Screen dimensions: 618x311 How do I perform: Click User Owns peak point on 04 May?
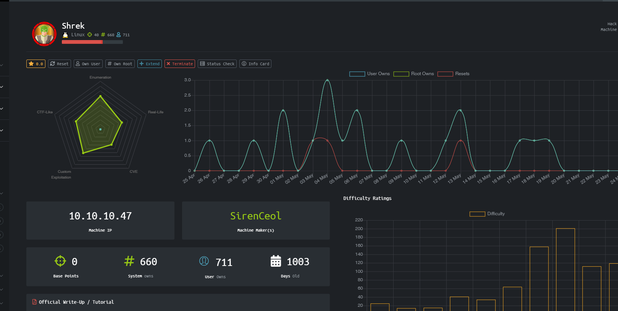pyautogui.click(x=328, y=80)
